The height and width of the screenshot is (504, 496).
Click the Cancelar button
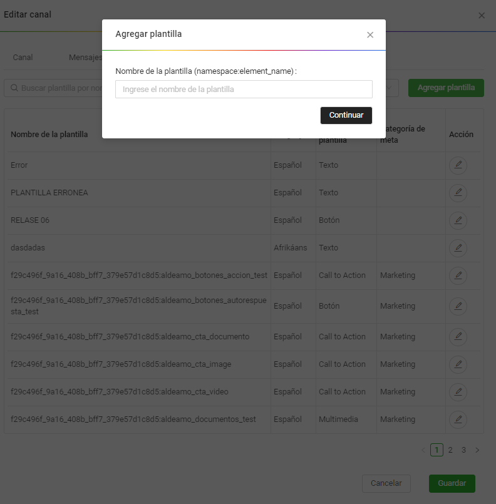(386, 483)
